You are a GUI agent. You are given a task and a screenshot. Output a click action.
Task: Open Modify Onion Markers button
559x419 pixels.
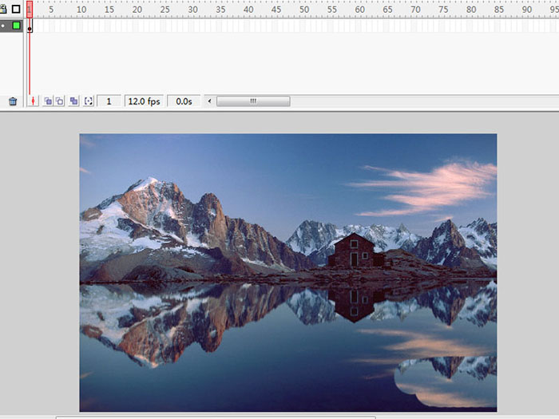(x=89, y=101)
